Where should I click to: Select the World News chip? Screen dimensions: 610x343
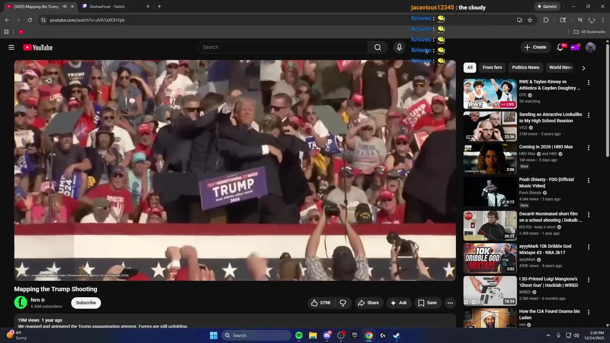pyautogui.click(x=560, y=68)
